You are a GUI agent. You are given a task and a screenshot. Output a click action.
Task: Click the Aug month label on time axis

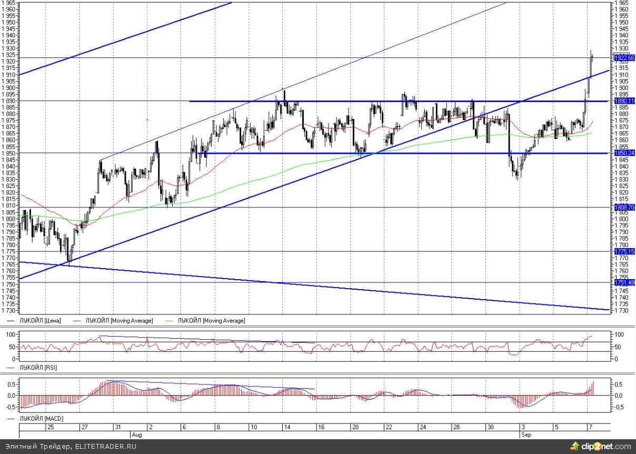136,435
